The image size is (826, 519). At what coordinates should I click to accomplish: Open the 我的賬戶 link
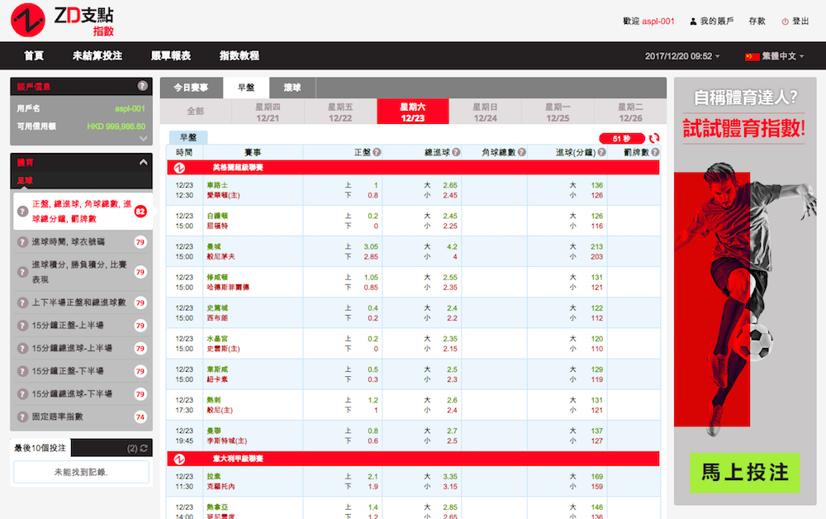coord(711,21)
